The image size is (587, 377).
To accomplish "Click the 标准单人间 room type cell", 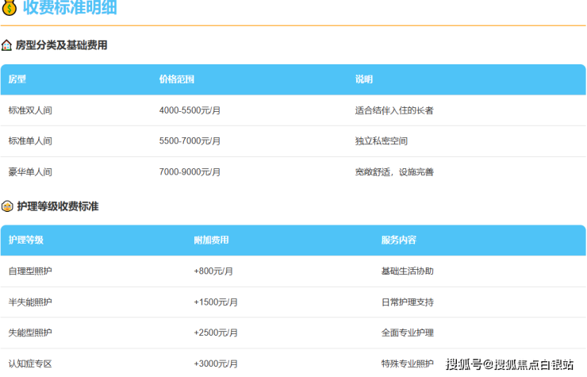I will 30,141.
